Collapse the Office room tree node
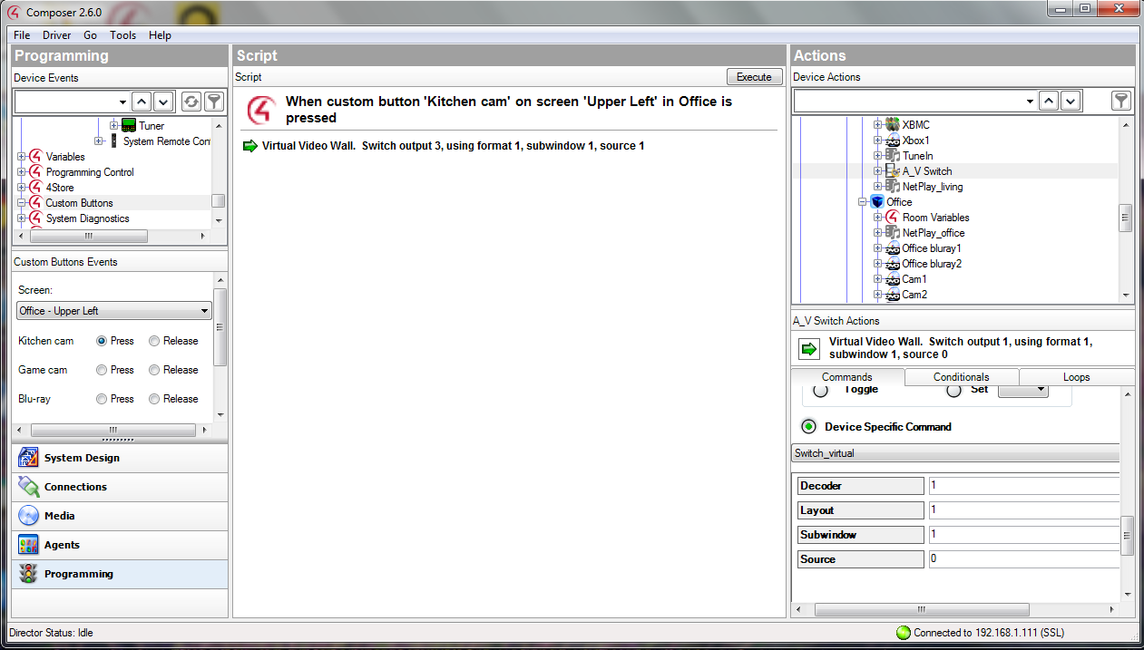Image resolution: width=1144 pixels, height=650 pixels. coord(864,202)
